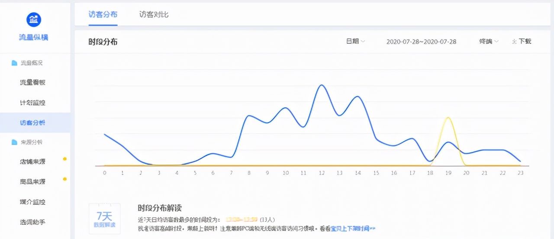Screen dimensions: 554x239
Task: Click the x-axis label 0
Action: click(x=104, y=173)
